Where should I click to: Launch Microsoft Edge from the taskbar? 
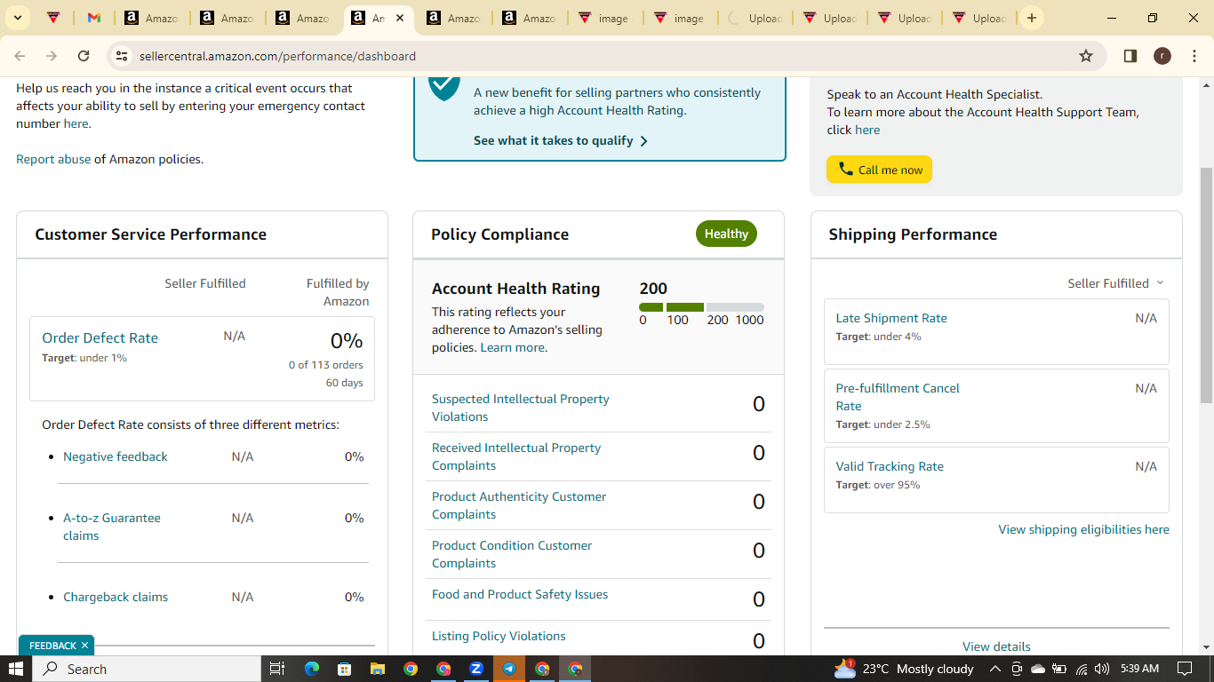coord(311,669)
